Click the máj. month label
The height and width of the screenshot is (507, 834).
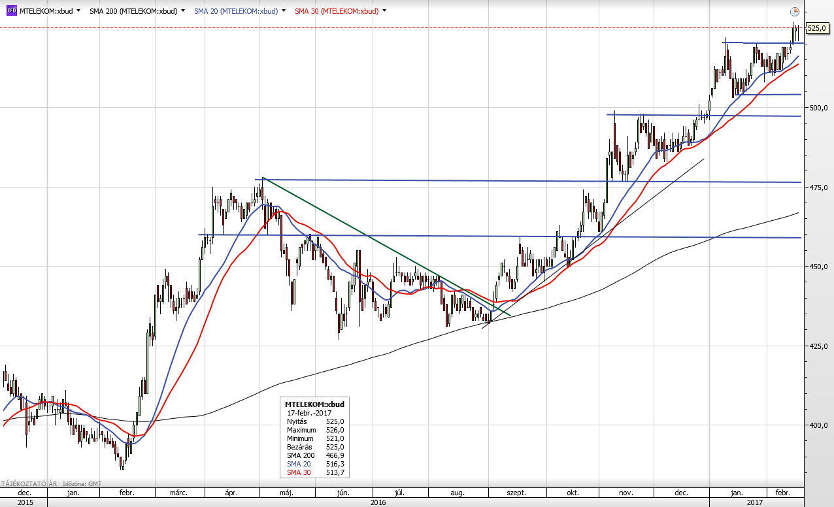[x=286, y=493]
